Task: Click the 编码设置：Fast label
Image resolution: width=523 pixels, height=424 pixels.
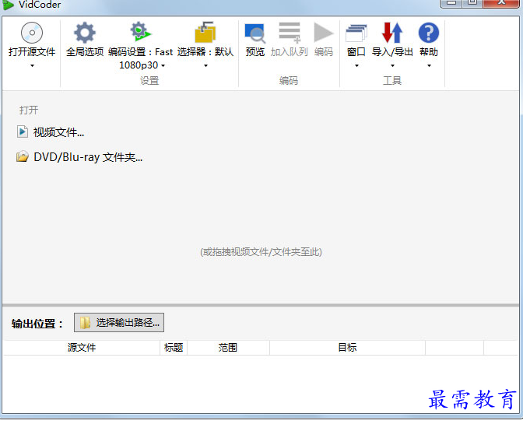Action: pos(140,52)
